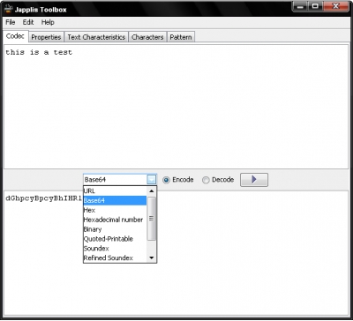
Task: Select the Encode radio button
Action: (166, 180)
